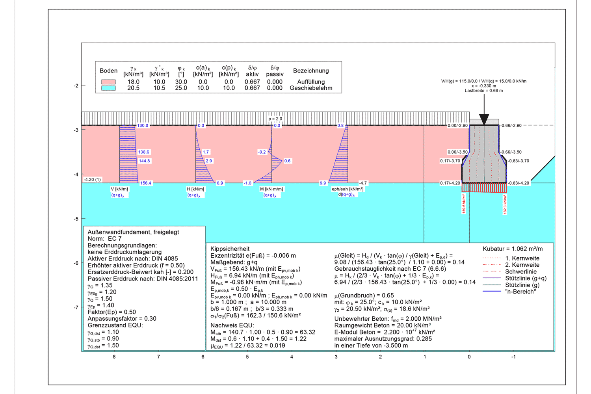Click the cyan Geschiebelehm soil color swatch

108,88
